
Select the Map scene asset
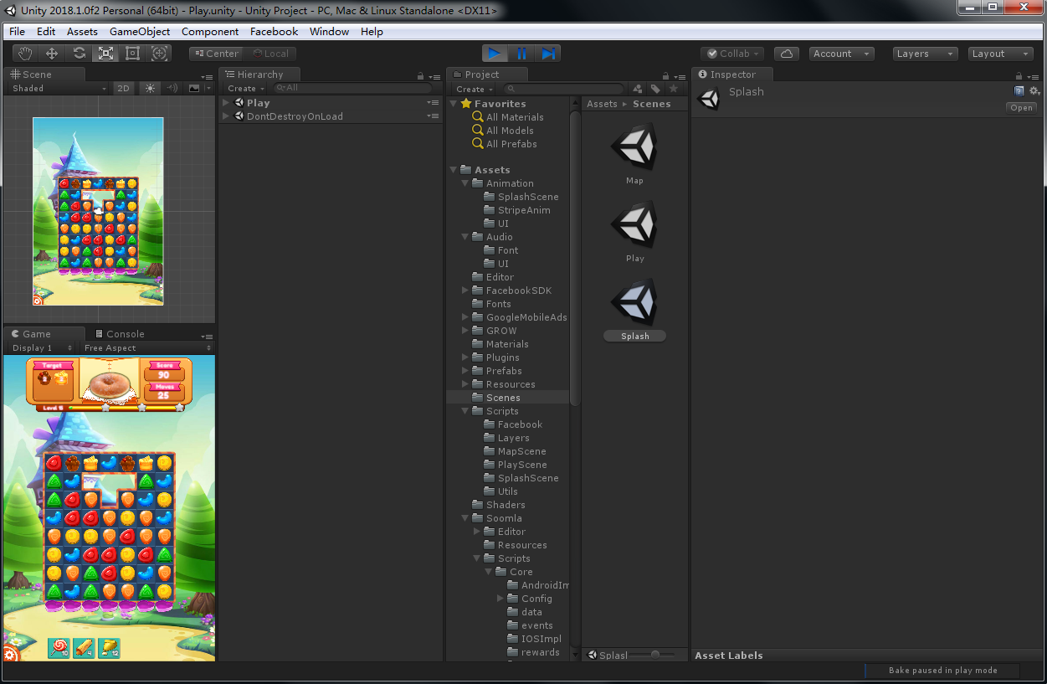click(x=634, y=154)
